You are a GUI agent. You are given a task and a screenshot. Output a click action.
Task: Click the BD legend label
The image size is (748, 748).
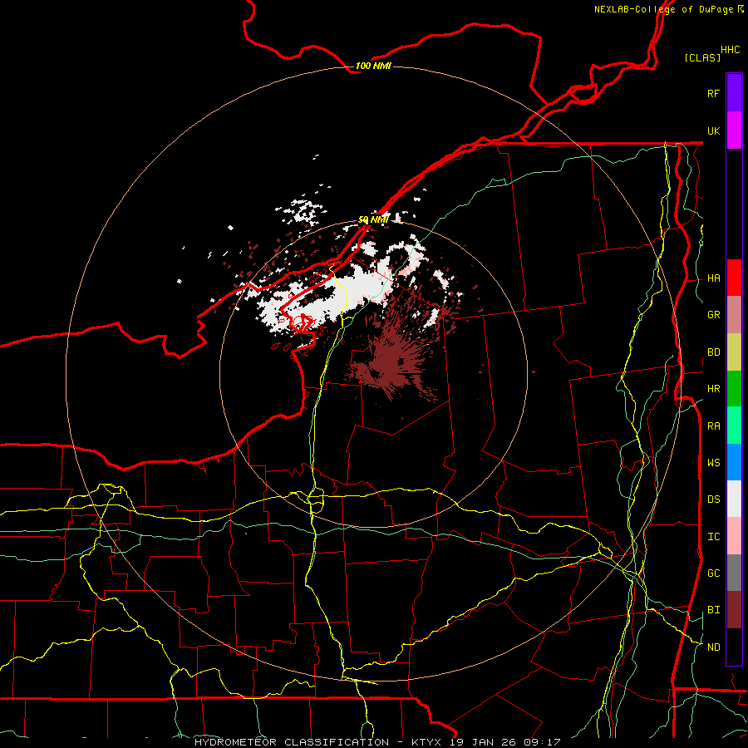click(713, 352)
